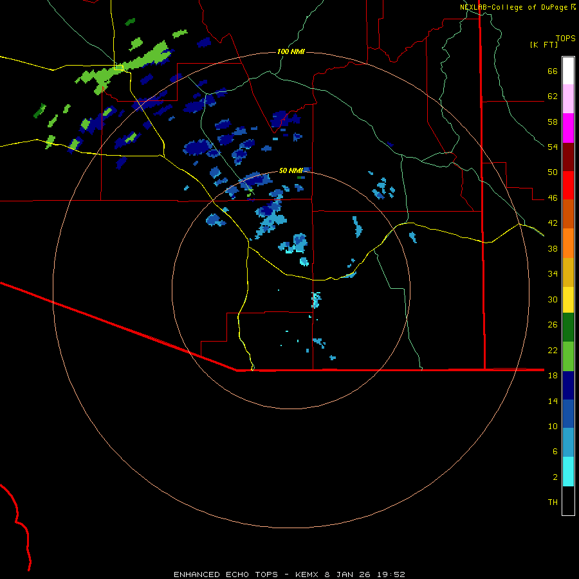The image size is (579, 579).
Task: Click the 18 scale value
Action: [x=553, y=375]
